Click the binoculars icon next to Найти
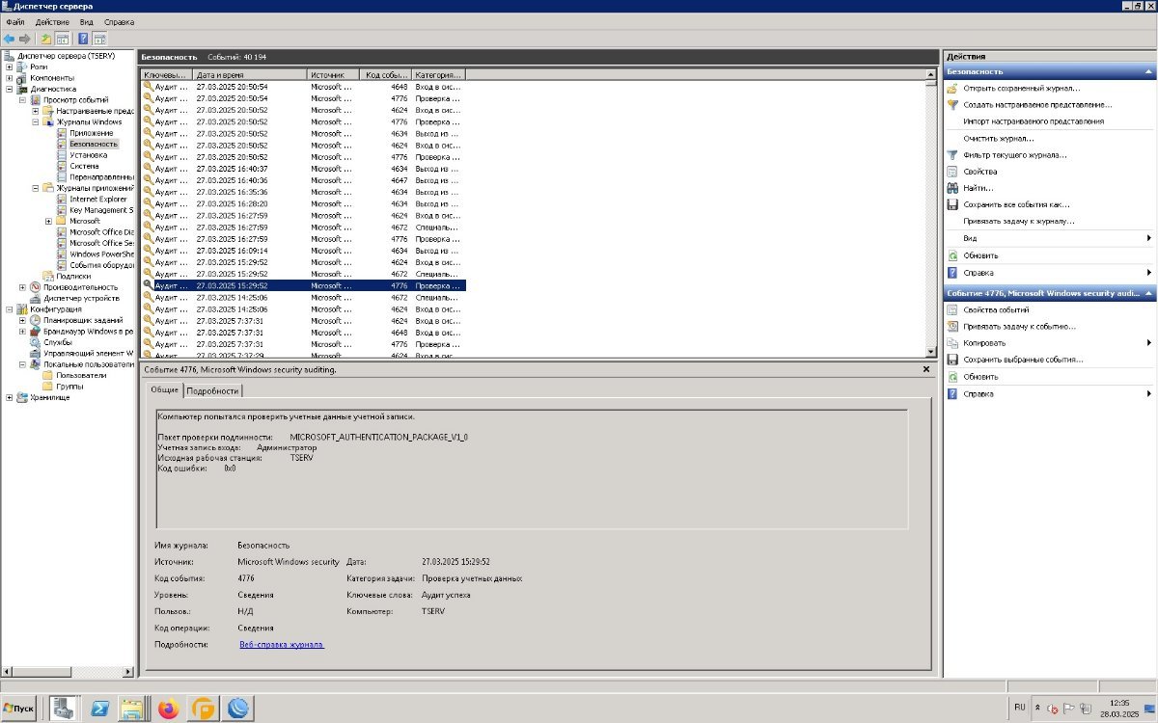The image size is (1158, 723). click(x=952, y=188)
